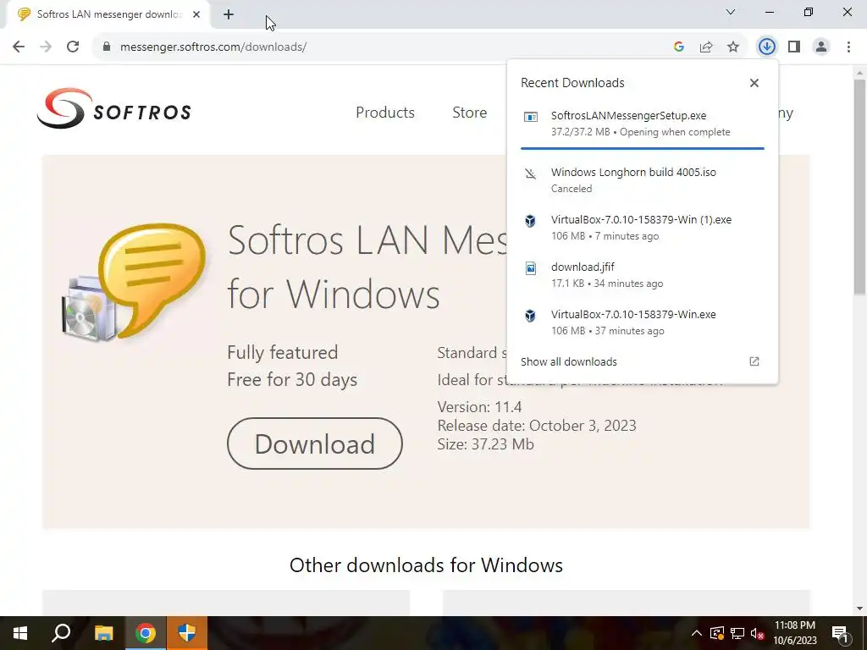Image resolution: width=867 pixels, height=650 pixels.
Task: Open the Products menu
Action: pyautogui.click(x=385, y=113)
